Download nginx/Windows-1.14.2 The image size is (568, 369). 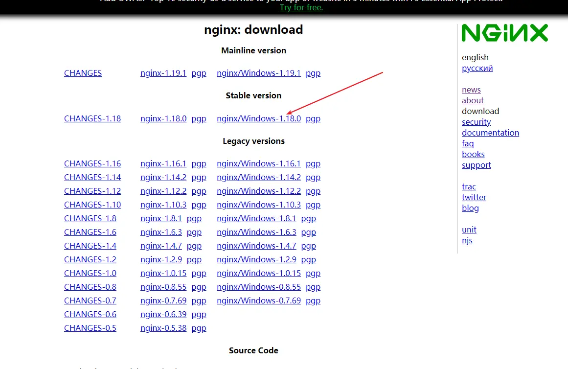(259, 177)
